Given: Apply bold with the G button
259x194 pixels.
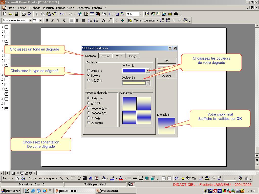Looking at the screenshot, I should [x=47, y=20].
